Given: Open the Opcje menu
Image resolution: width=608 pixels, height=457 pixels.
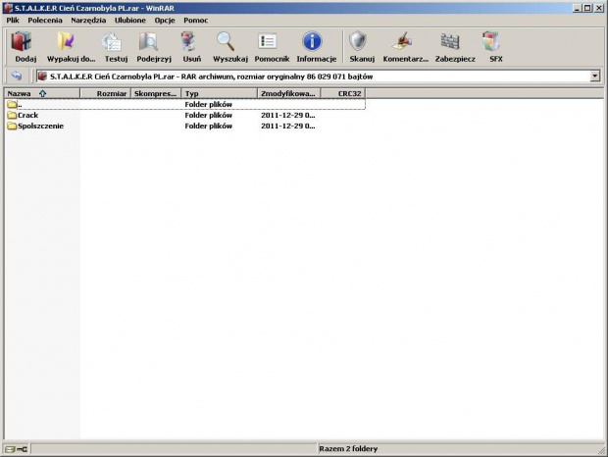Looking at the screenshot, I should [165, 21].
